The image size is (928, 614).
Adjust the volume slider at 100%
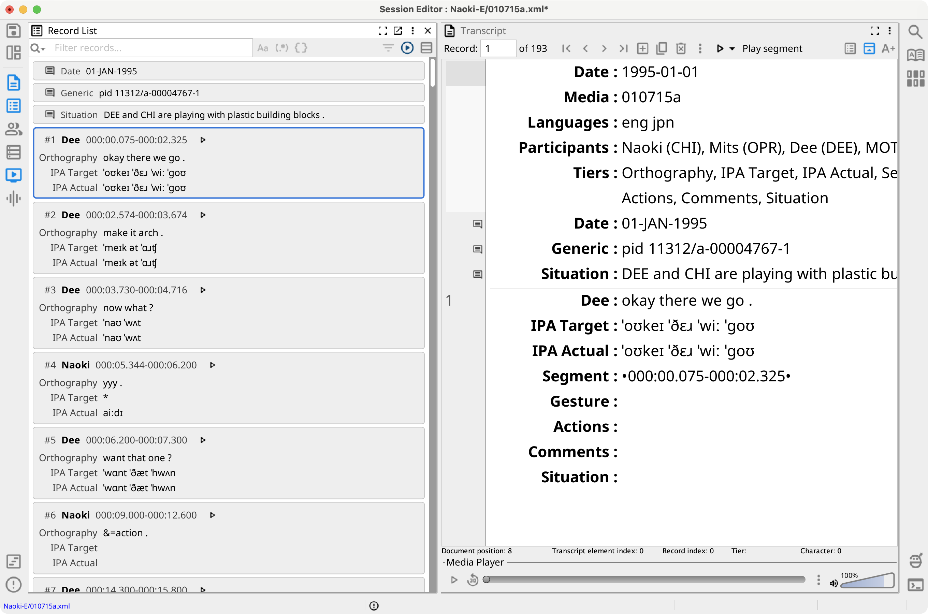[x=867, y=580]
